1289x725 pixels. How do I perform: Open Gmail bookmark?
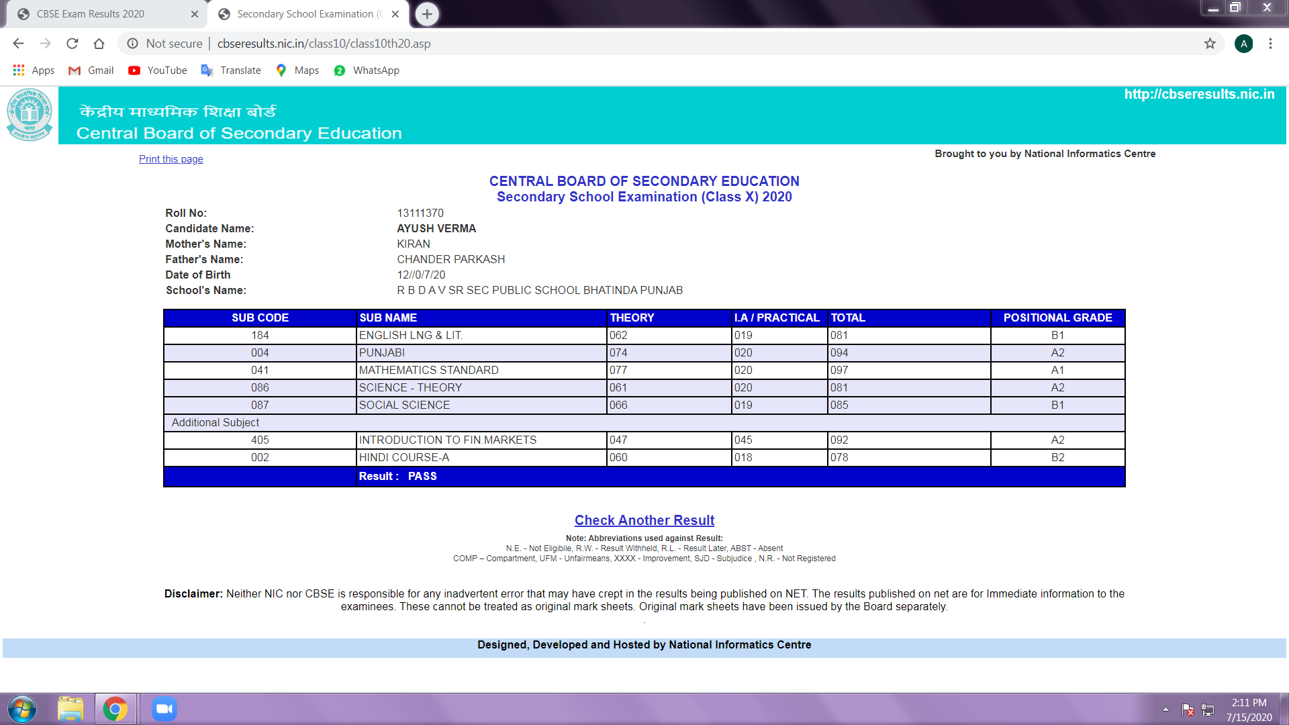[91, 70]
